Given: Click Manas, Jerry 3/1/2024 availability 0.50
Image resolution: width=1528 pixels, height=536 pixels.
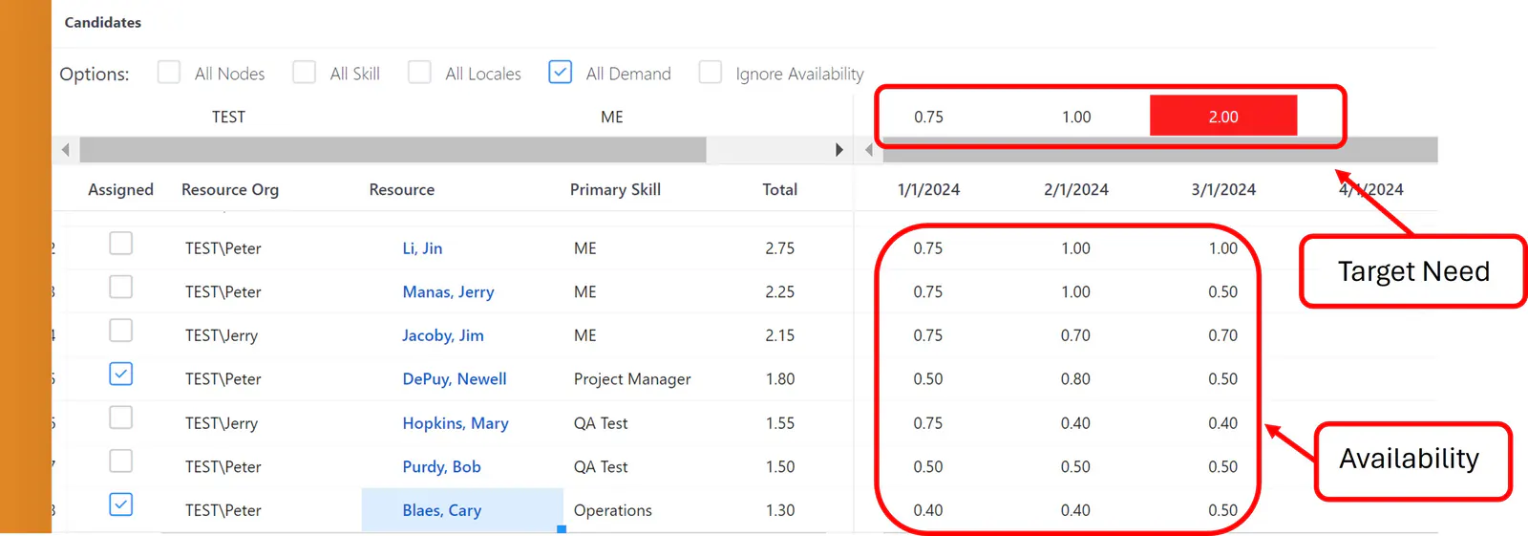Looking at the screenshot, I should (1223, 292).
